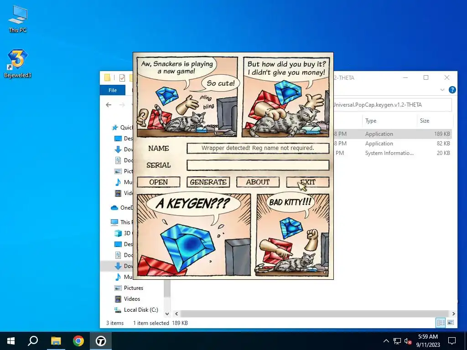This screenshot has height=350, width=467.
Task: Sort by the Type column header
Action: 389,121
